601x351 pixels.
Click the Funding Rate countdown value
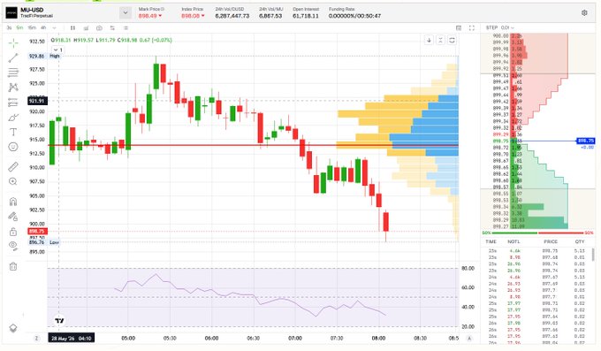tap(354, 16)
